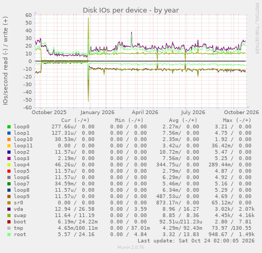Click the 'Max (-/+)' column header
The height and width of the screenshot is (253, 262).
click(x=237, y=120)
